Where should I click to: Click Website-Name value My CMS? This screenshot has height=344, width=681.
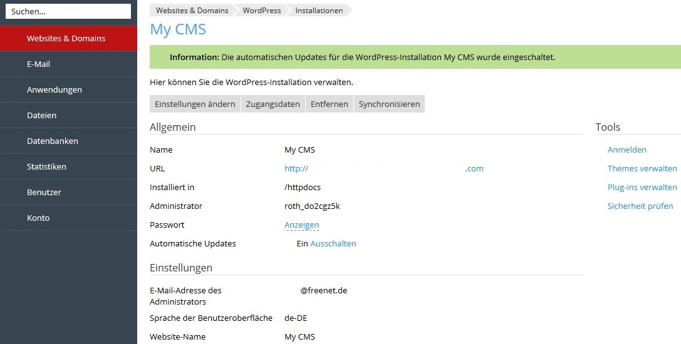[x=299, y=336]
